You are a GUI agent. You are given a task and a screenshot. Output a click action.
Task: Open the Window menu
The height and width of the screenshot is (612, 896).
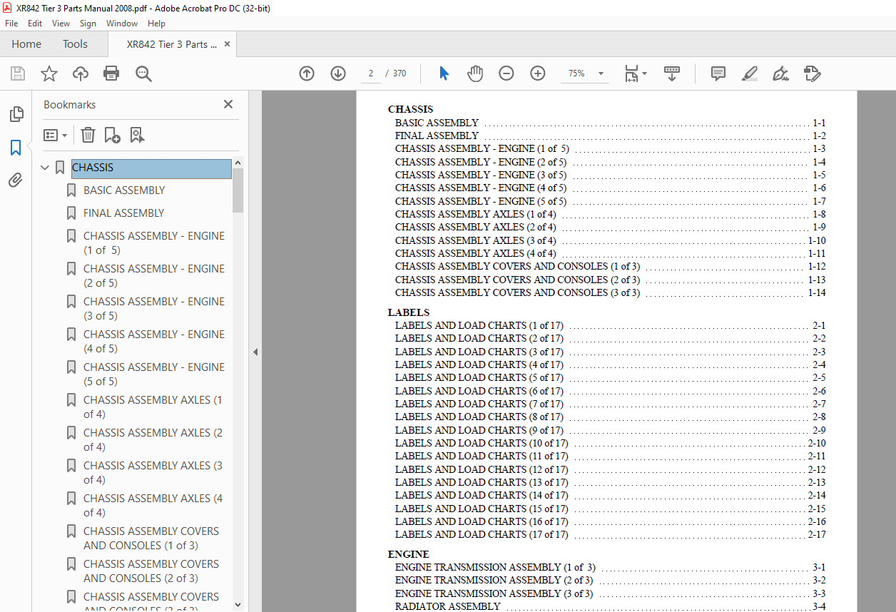pos(122,24)
